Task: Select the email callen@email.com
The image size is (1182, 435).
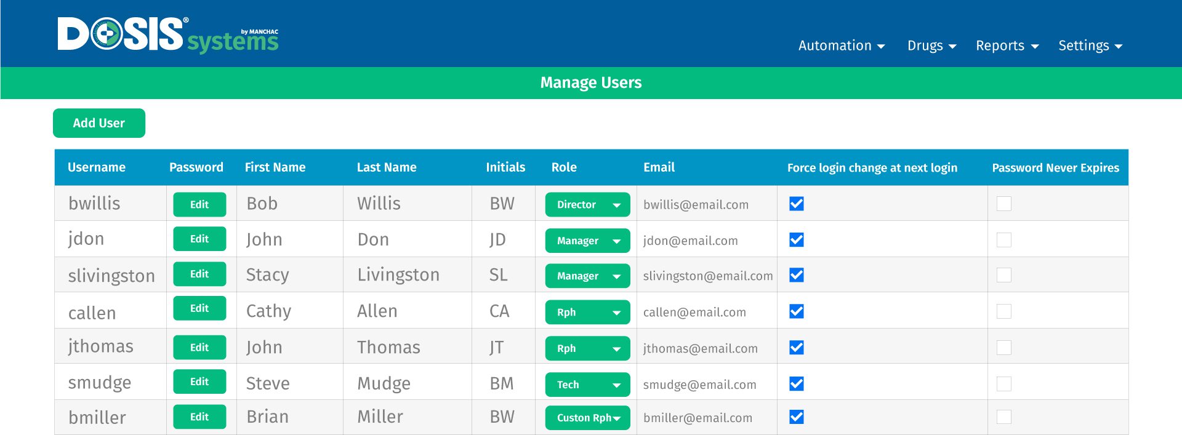Action: tap(694, 313)
